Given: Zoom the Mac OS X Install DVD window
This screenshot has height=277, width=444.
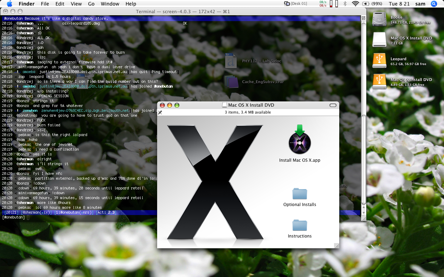Looking at the screenshot, I should click(177, 105).
